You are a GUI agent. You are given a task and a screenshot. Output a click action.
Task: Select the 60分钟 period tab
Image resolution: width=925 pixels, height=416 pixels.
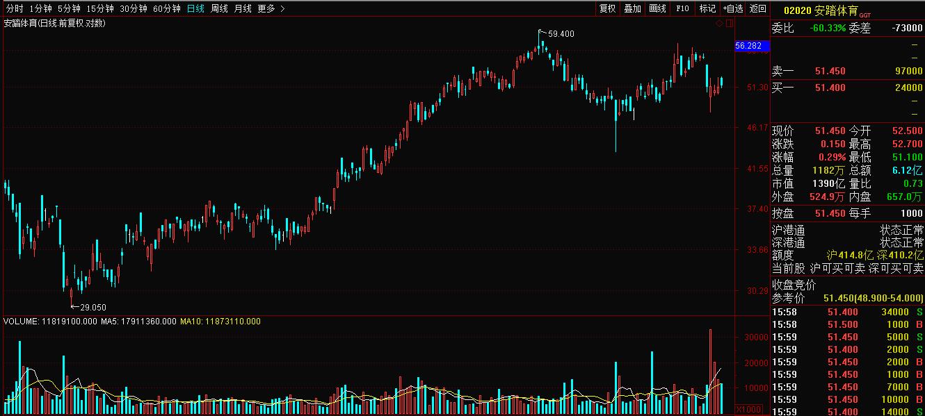[x=167, y=8]
